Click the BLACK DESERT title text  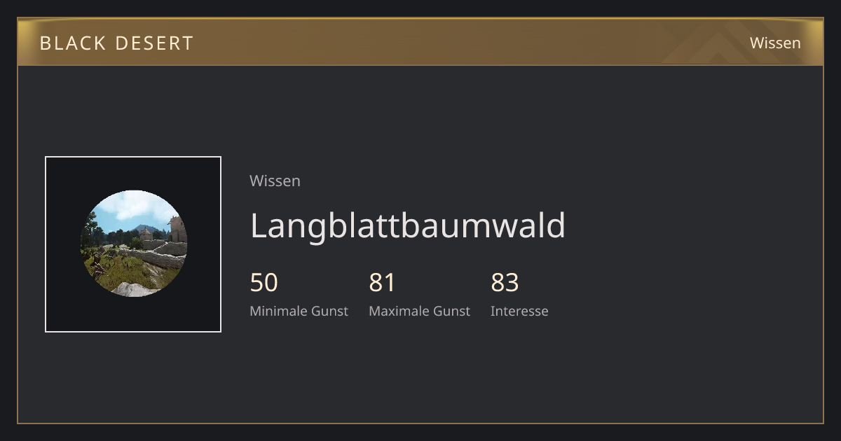pos(116,43)
